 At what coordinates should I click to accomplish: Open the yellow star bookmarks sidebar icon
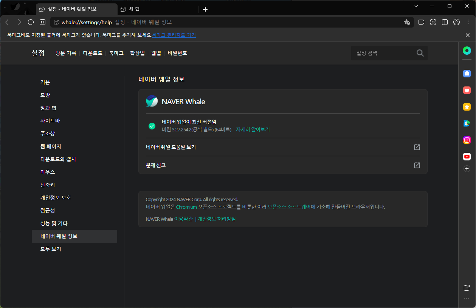click(467, 107)
